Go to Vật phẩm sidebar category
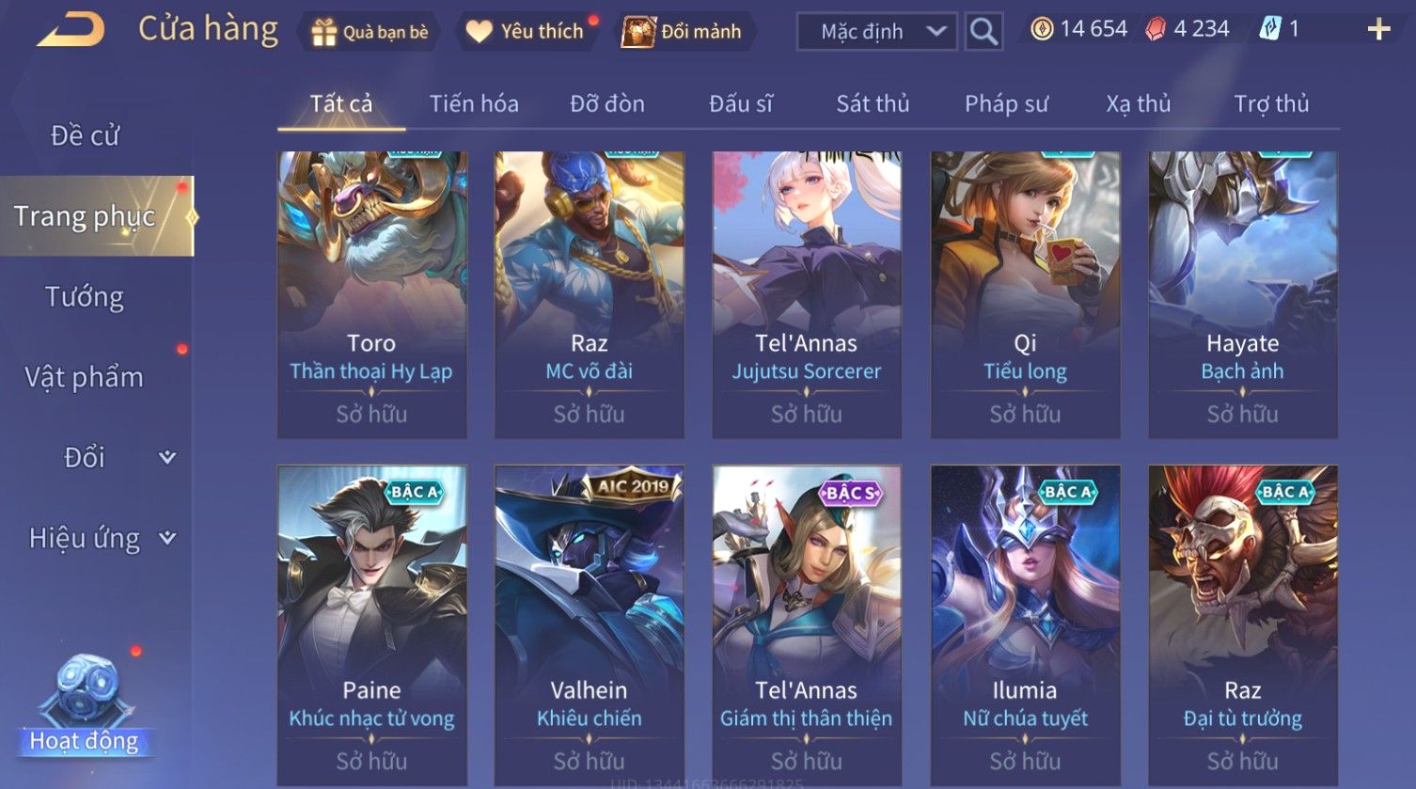 [85, 378]
